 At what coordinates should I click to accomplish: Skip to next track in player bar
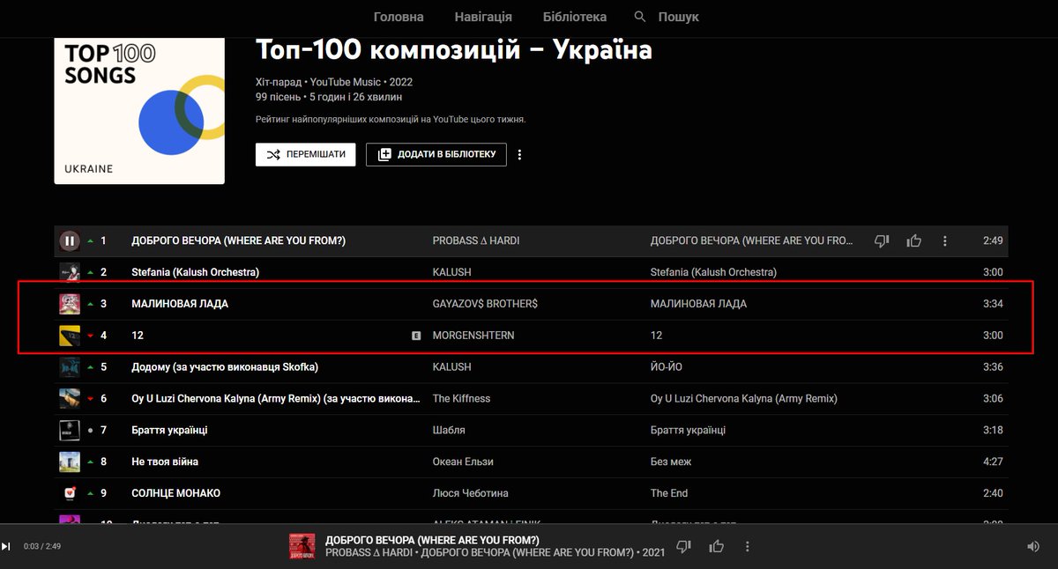pos(6,546)
